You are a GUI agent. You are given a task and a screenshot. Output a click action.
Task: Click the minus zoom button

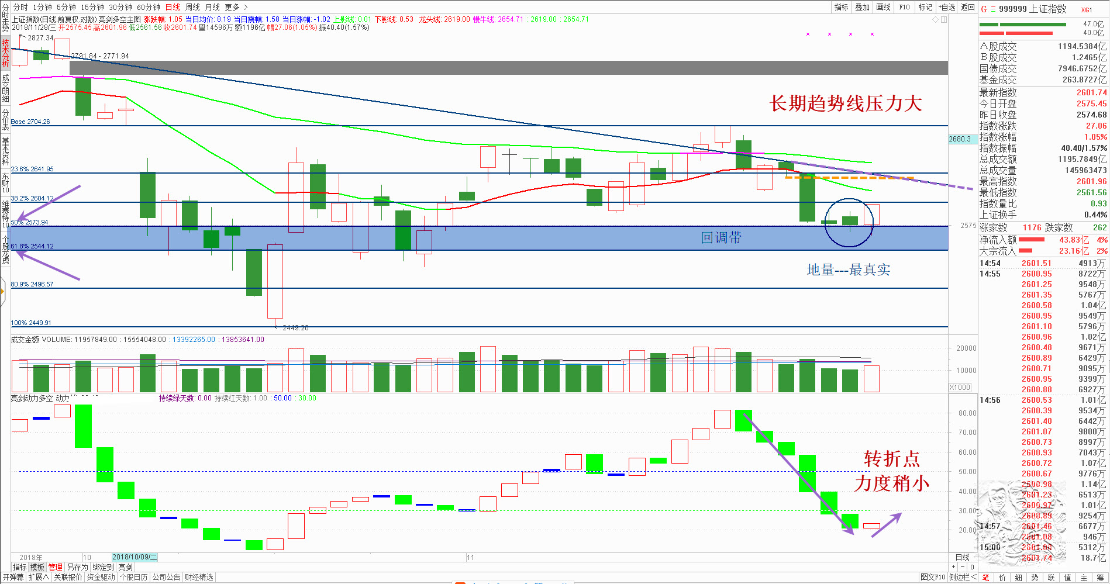click(x=963, y=567)
